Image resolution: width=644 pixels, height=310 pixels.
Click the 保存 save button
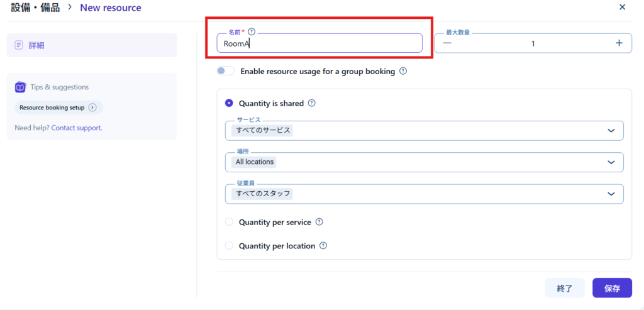(x=612, y=288)
